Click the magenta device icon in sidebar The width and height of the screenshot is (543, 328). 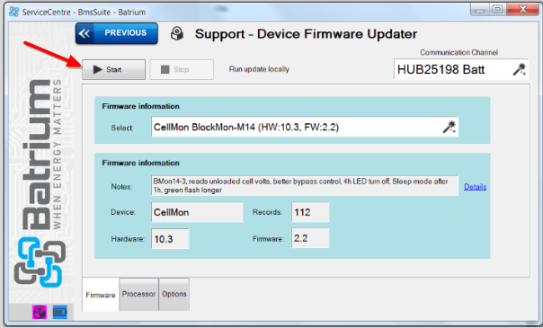40,312
